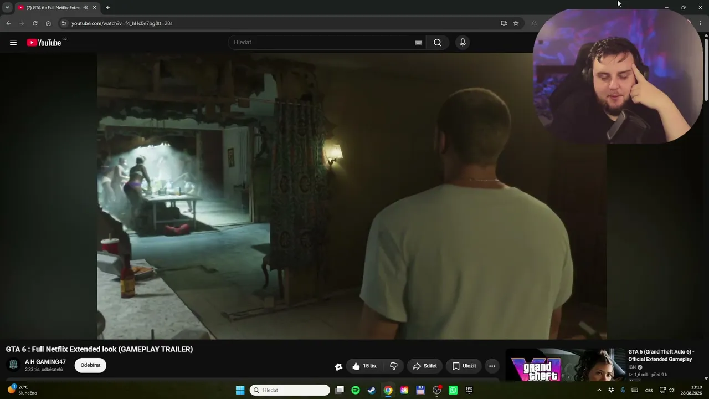Open network and volume quick settings
This screenshot has width=709, height=399.
(x=666, y=390)
